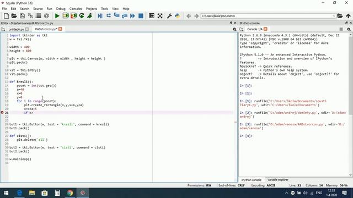
Task: Open the Source menu
Action: pyautogui.click(x=38, y=9)
